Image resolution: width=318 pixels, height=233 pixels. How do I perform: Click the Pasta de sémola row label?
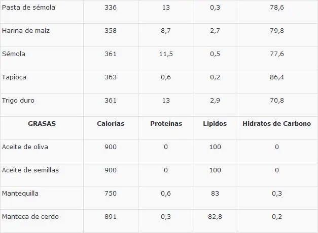pos(29,8)
